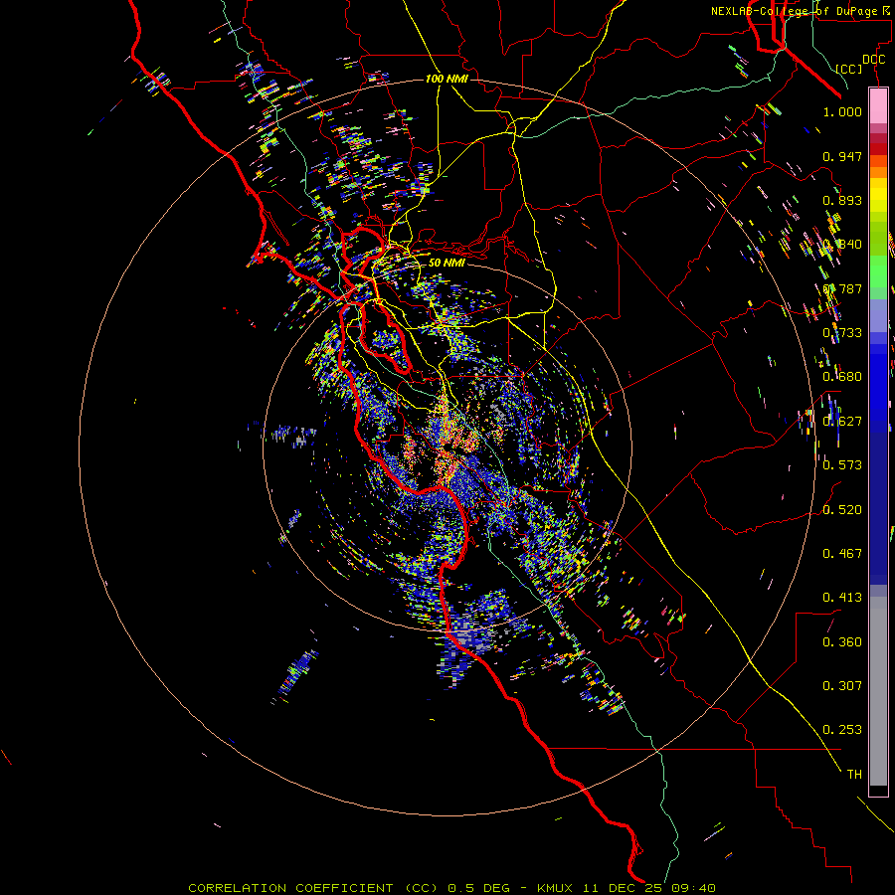This screenshot has width=895, height=895.
Task: Click the [CC] legend title
Action: [x=848, y=69]
